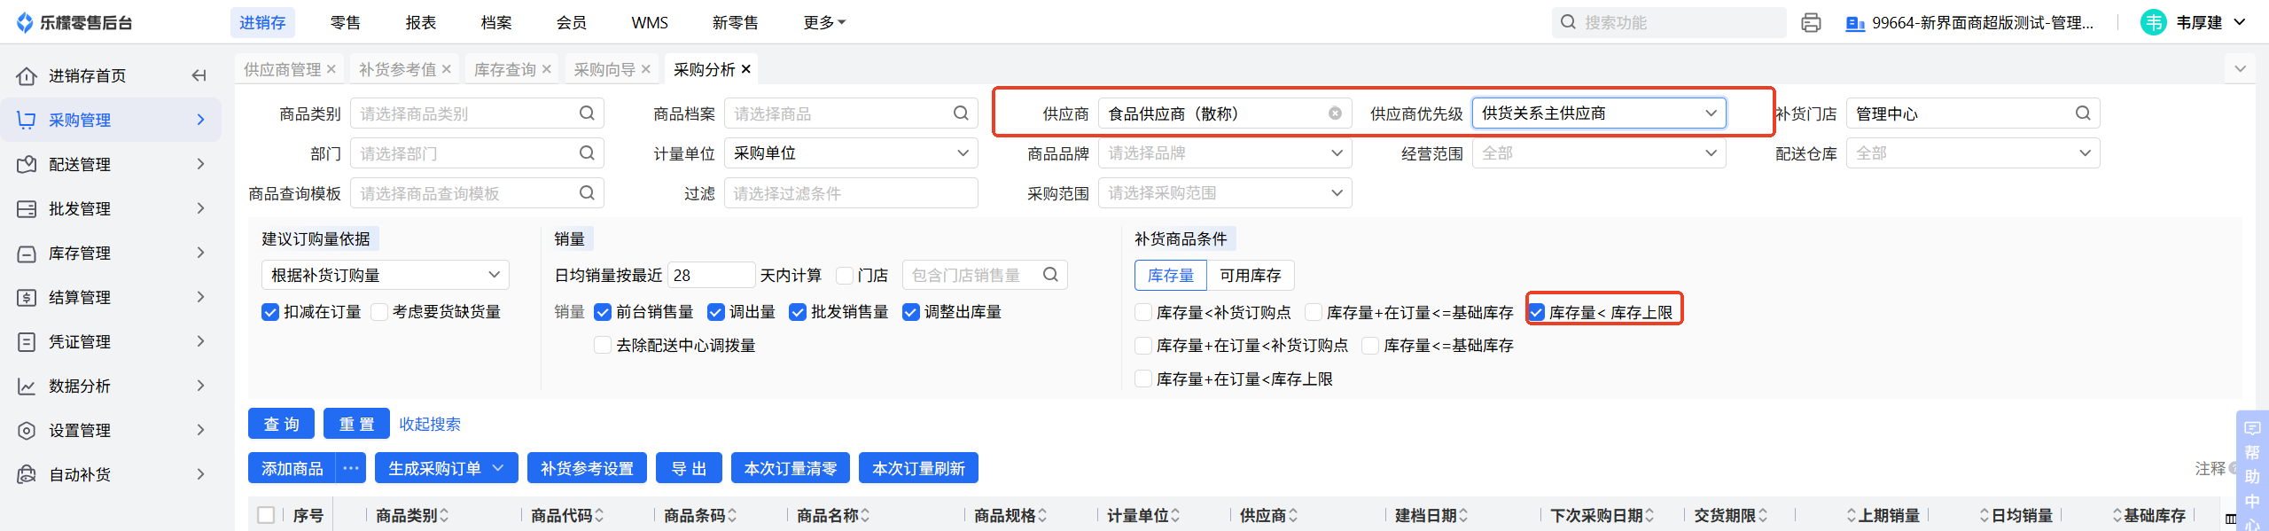Click the 查询 button

tap(281, 424)
